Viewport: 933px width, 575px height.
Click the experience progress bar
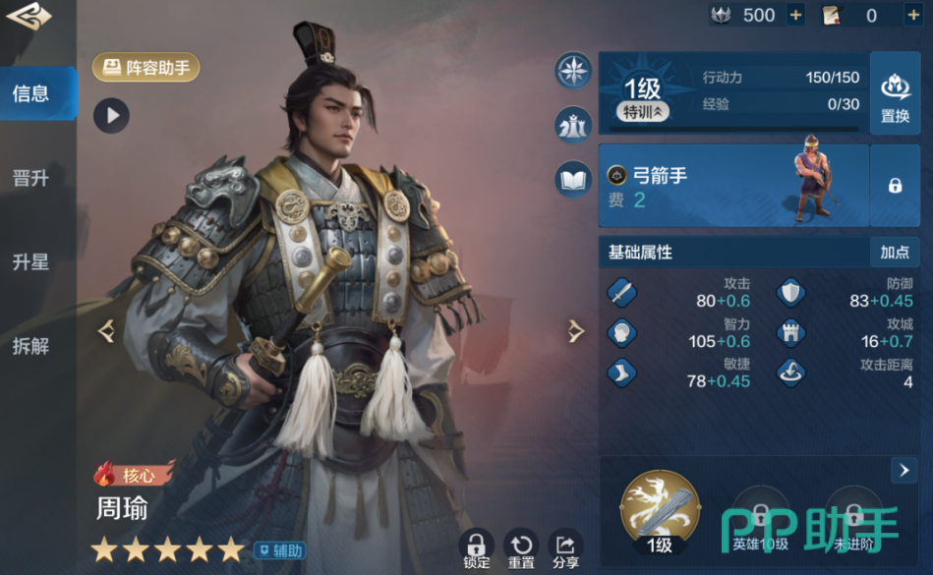(734, 129)
